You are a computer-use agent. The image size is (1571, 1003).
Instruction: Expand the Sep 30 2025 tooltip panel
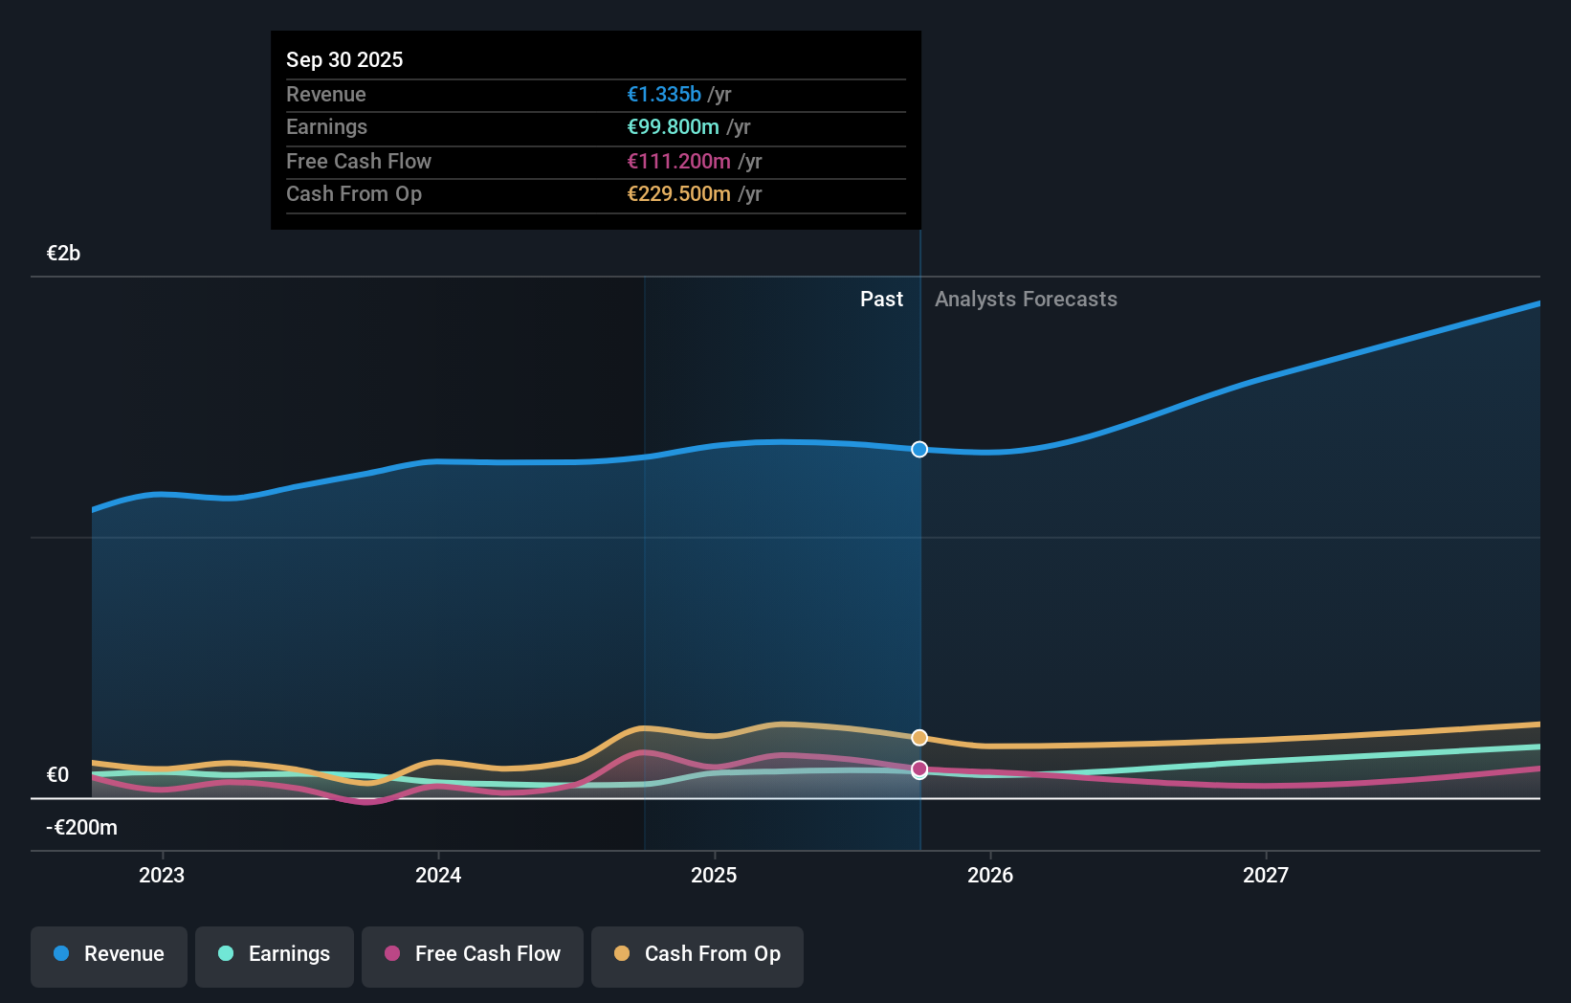tap(595, 129)
